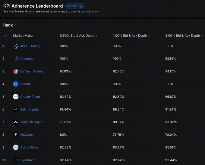The width and height of the screenshot is (205, 165).
Task: Click the Auros Global logo icon
Action: (x=16, y=147)
